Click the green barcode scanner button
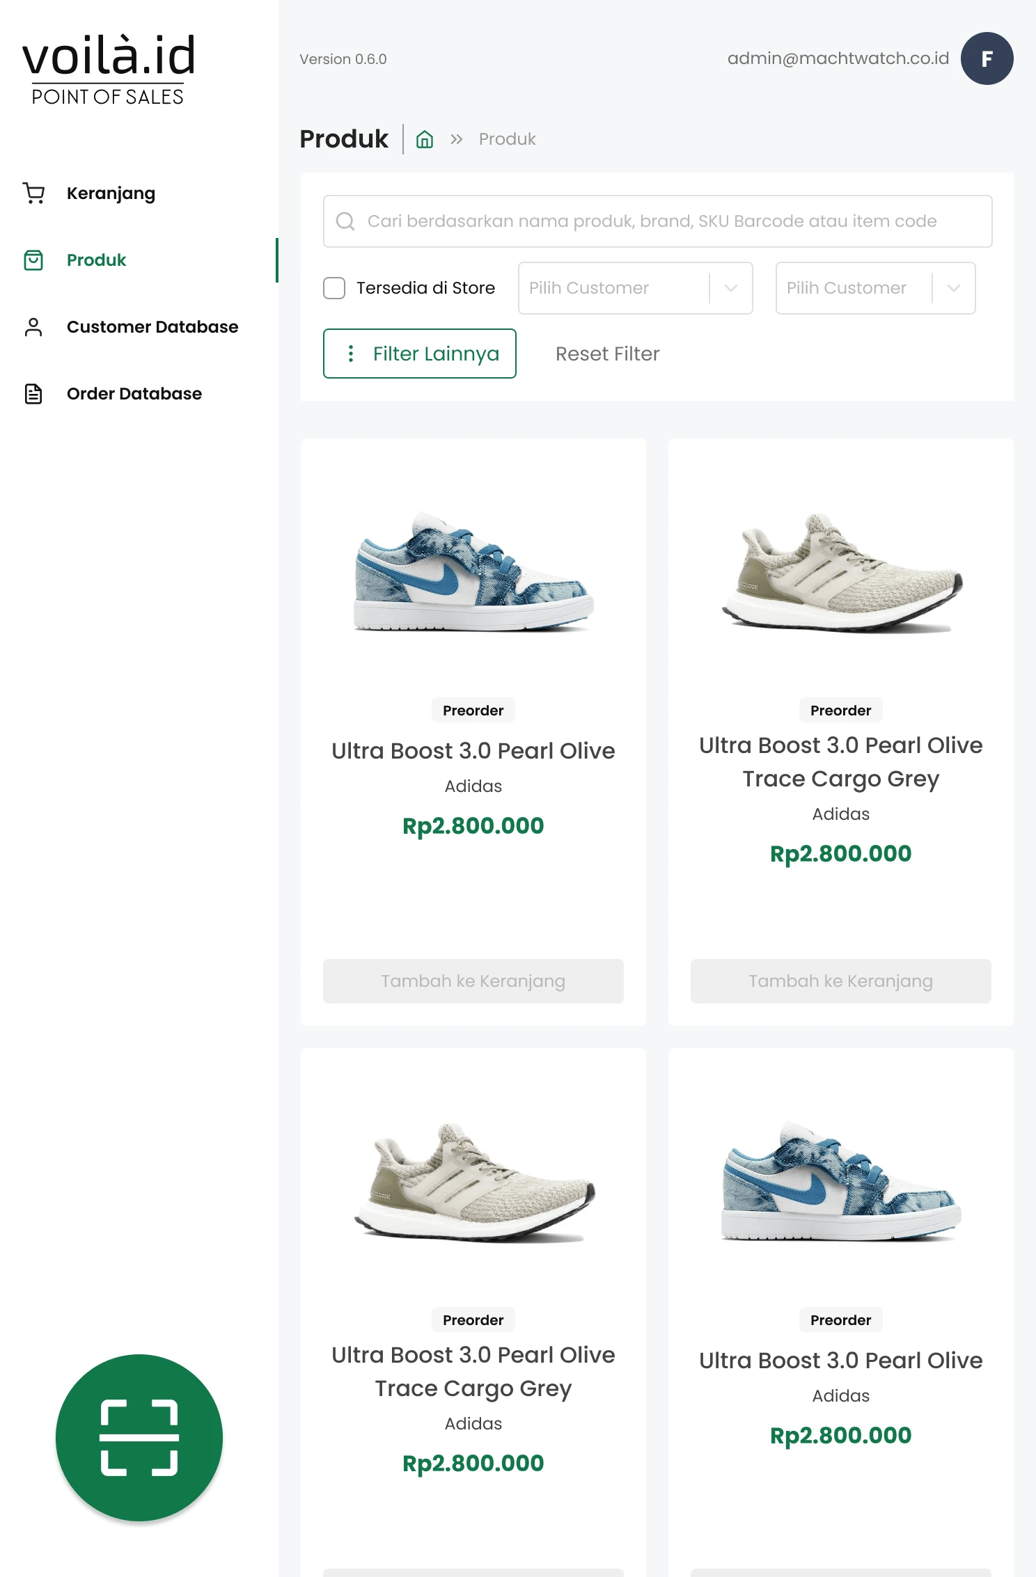This screenshot has width=1036, height=1577. (139, 1437)
